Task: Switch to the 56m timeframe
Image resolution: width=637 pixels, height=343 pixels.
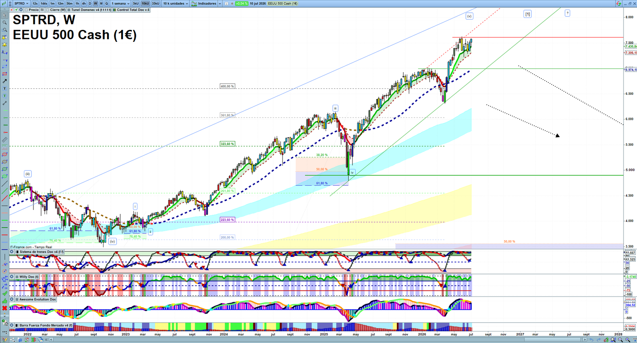Action: pyautogui.click(x=69, y=4)
